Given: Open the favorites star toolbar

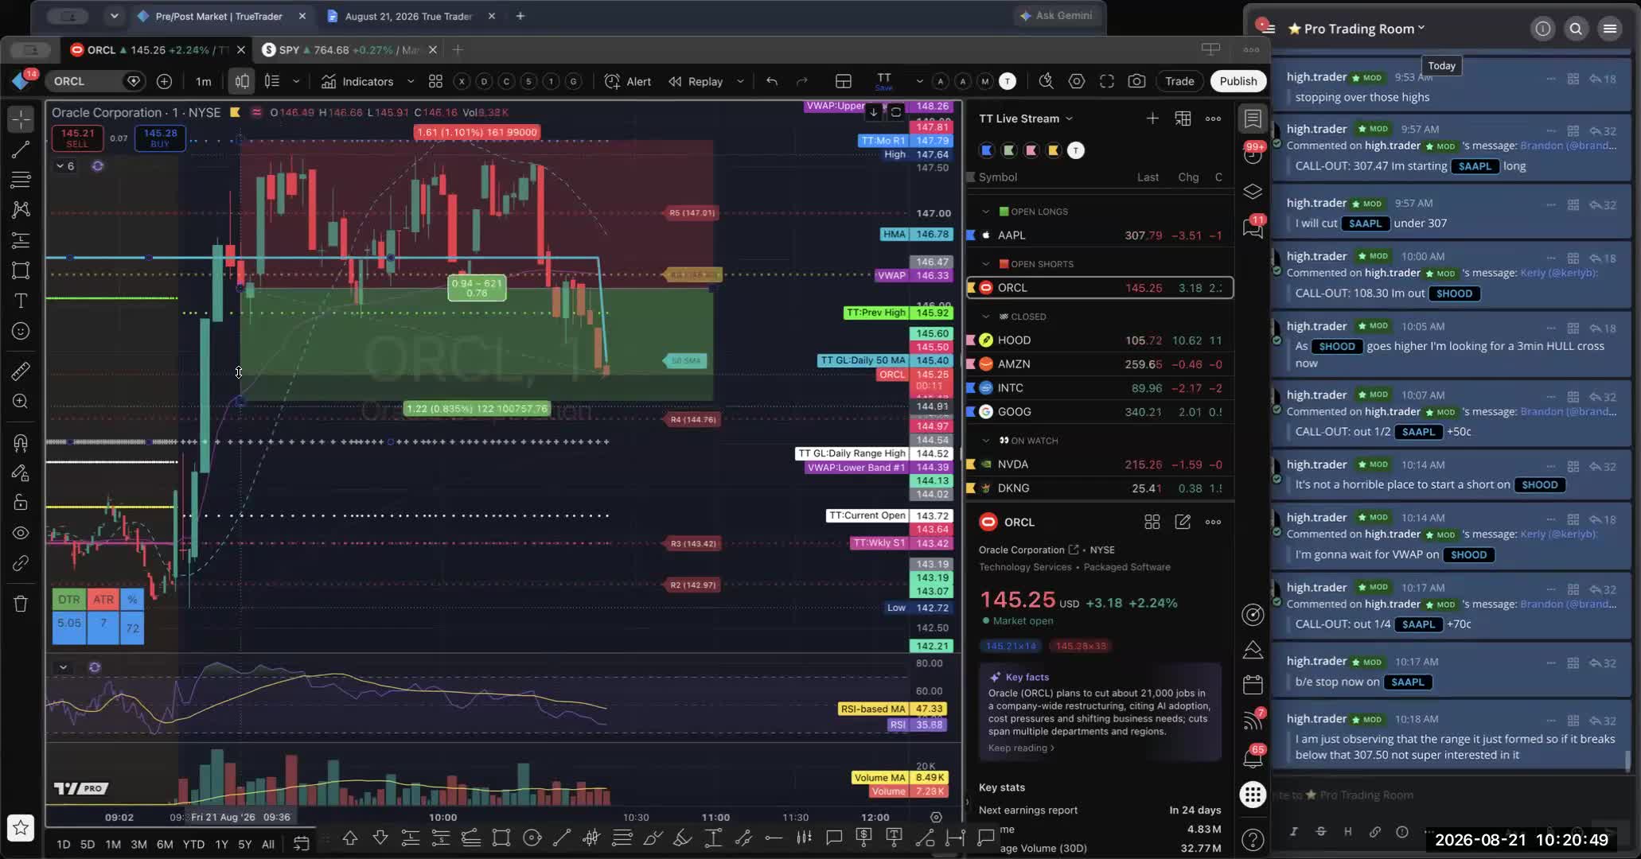Looking at the screenshot, I should click(21, 827).
